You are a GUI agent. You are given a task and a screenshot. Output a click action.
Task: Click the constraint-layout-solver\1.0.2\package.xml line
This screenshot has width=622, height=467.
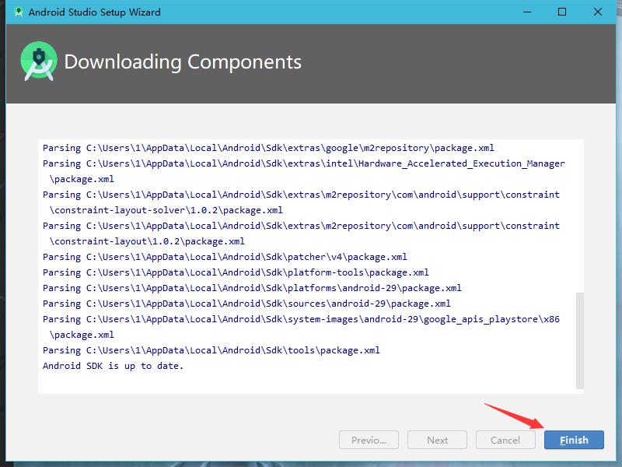tap(301, 202)
